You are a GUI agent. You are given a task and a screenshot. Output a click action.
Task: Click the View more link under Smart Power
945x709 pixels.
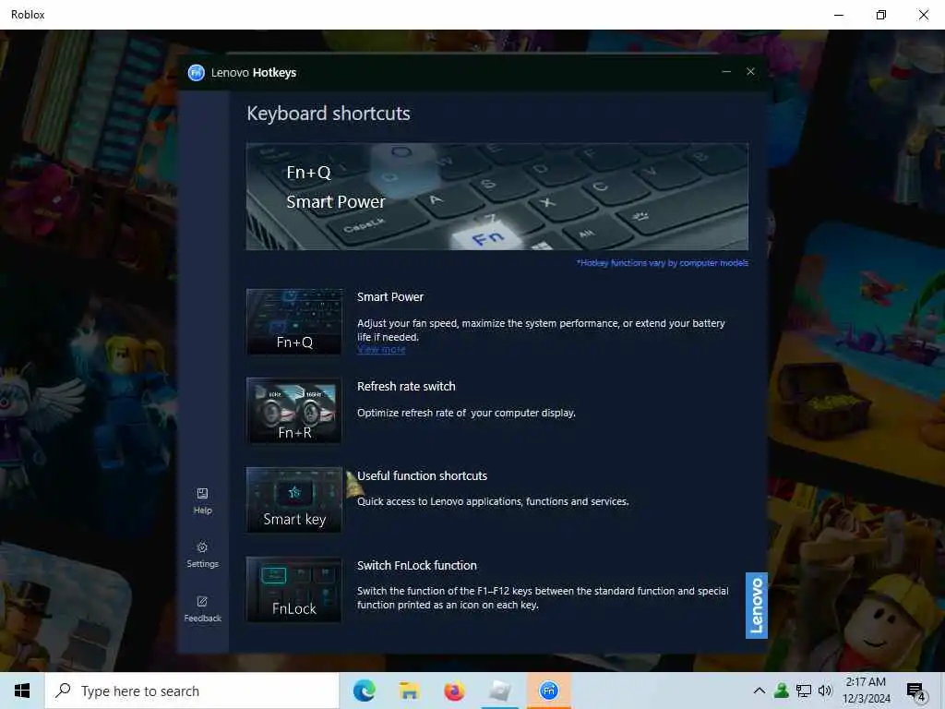click(x=381, y=350)
